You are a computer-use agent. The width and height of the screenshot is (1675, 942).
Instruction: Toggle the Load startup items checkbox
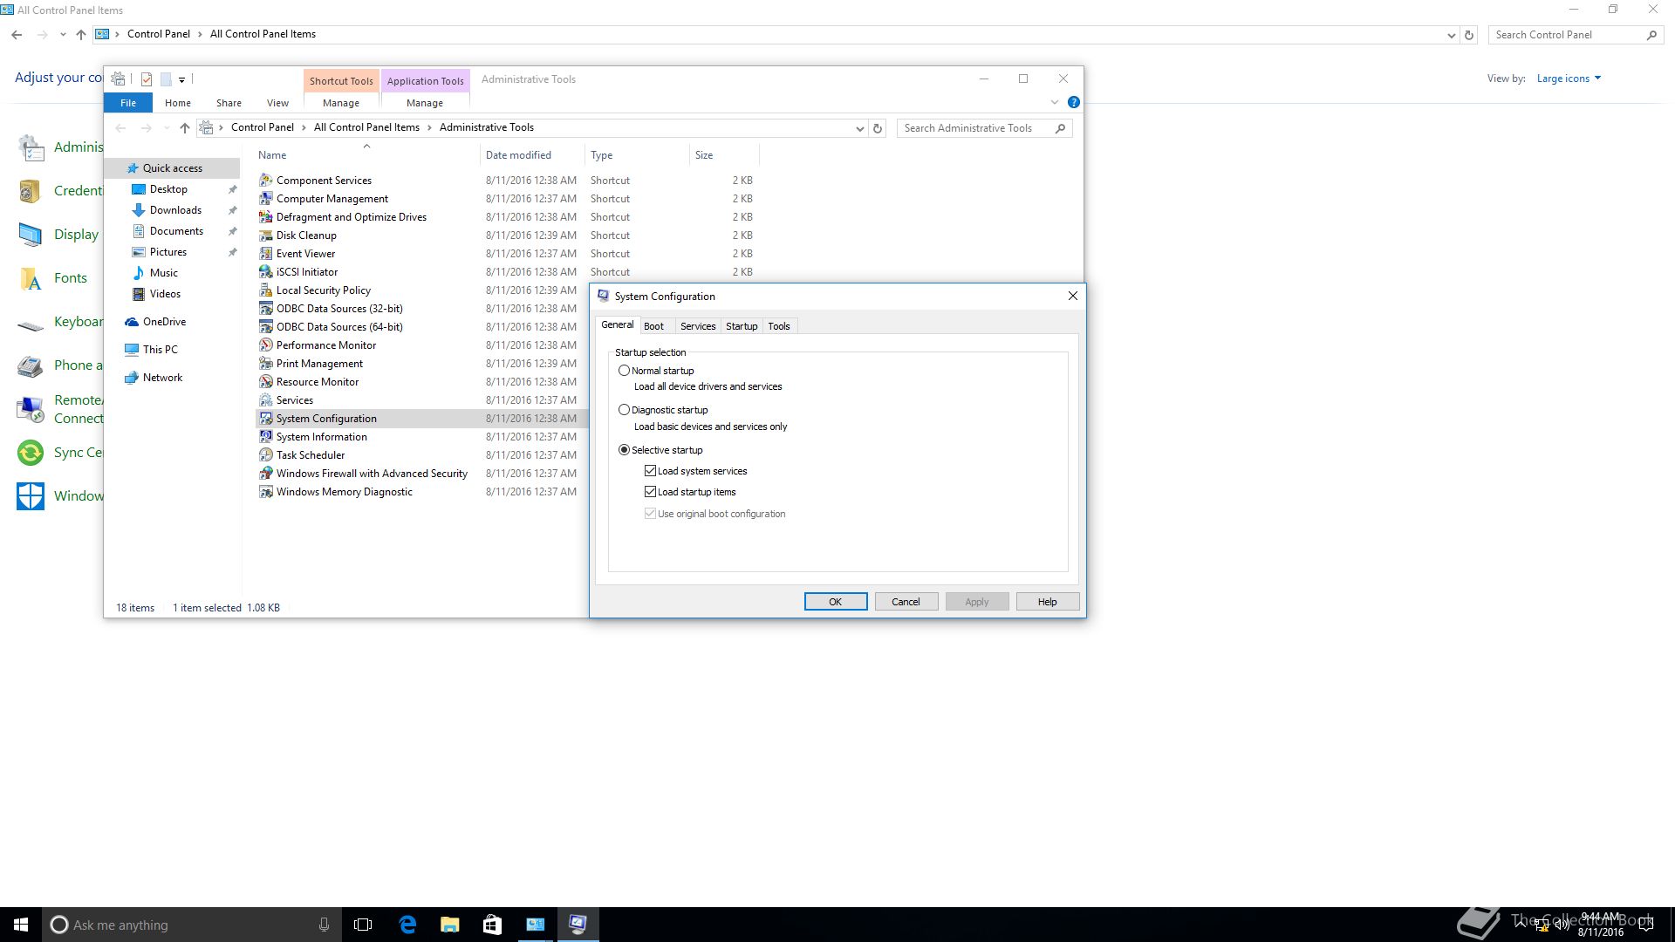pyautogui.click(x=650, y=491)
